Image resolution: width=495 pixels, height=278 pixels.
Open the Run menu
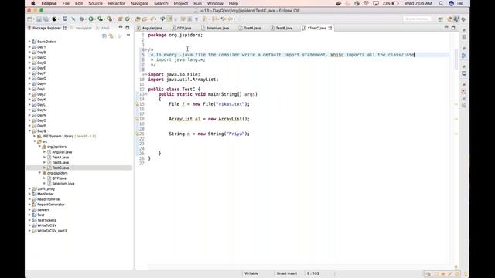(x=198, y=3)
